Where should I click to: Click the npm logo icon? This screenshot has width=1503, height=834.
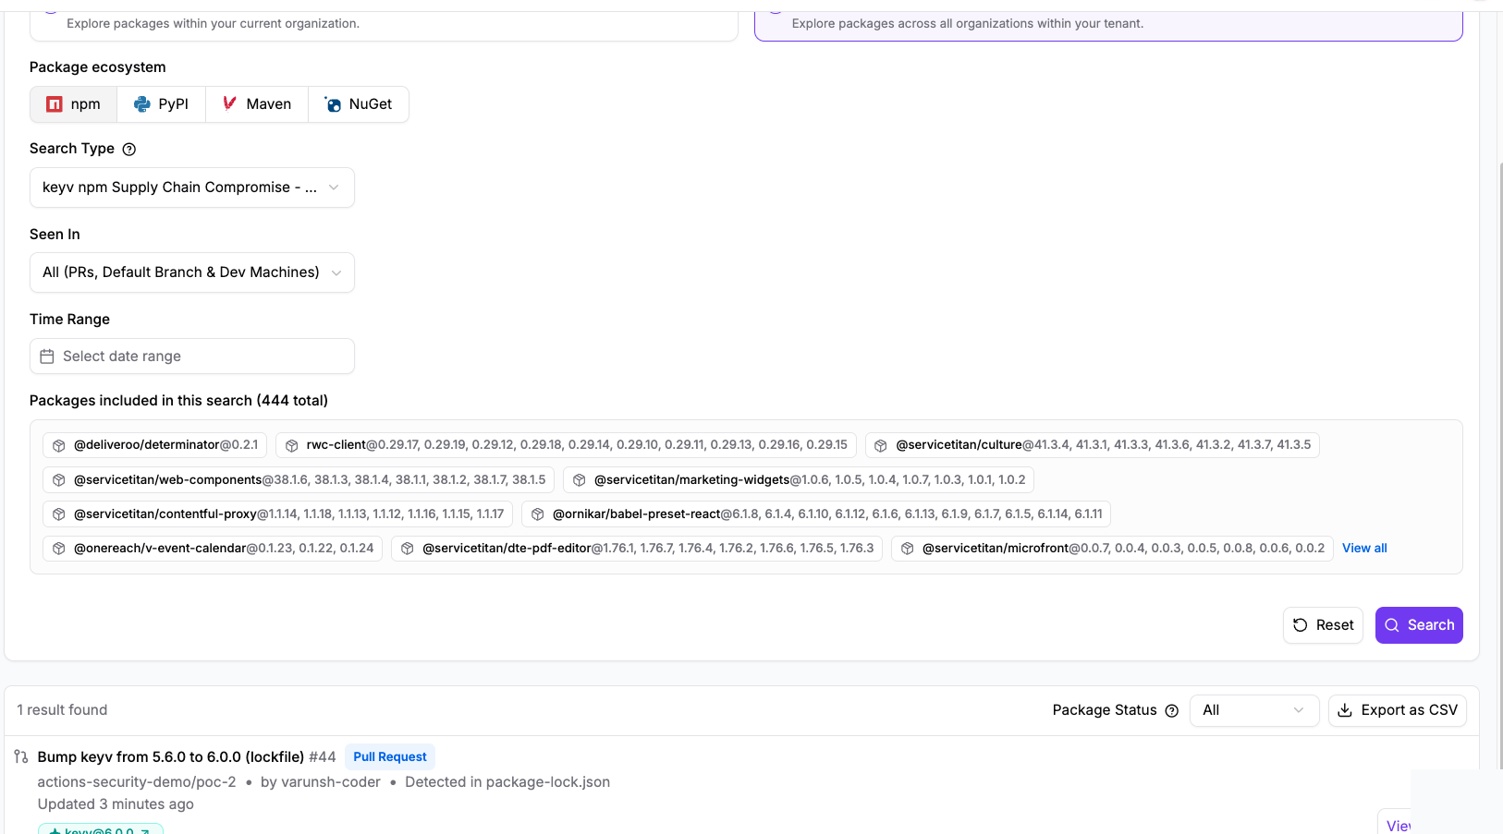55,104
